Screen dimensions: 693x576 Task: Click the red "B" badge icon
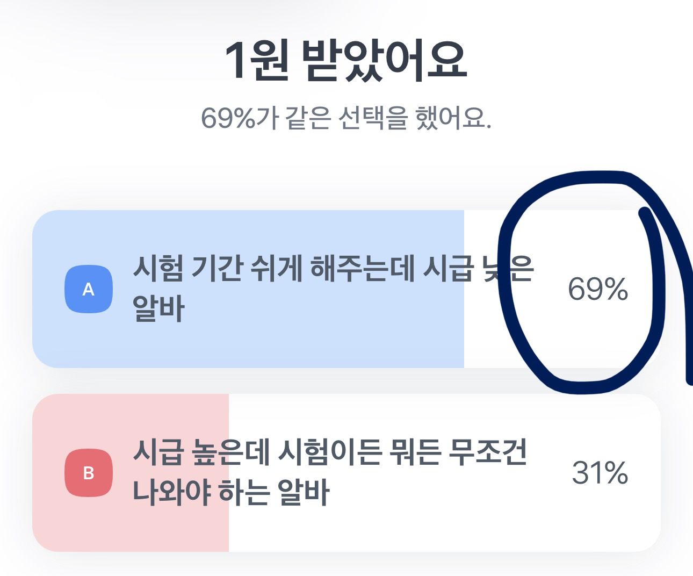pos(89,473)
